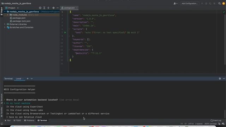Open the Run tool window tab
226x127 pixels.
point(8,120)
